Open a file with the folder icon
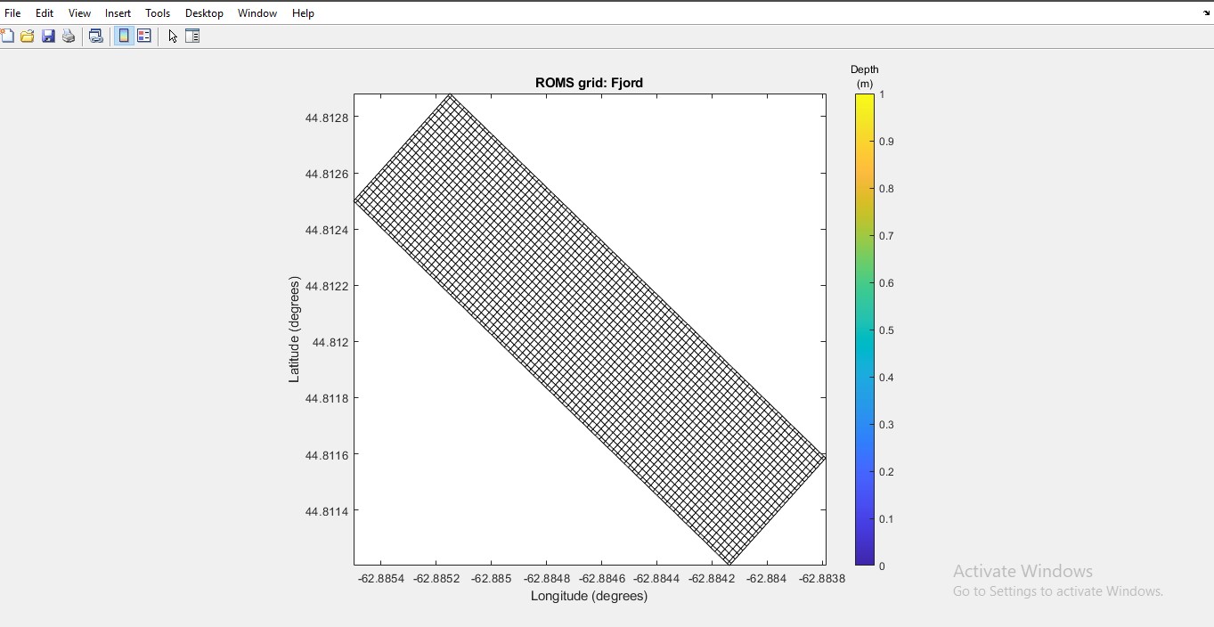The height and width of the screenshot is (627, 1214). [x=28, y=37]
